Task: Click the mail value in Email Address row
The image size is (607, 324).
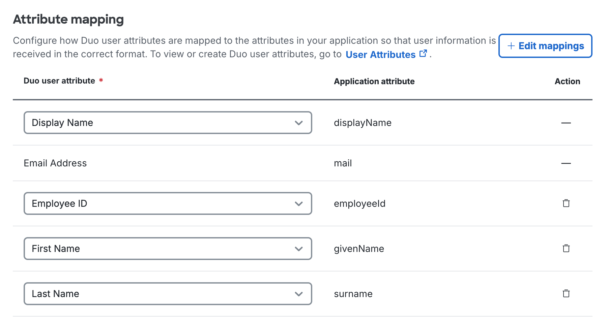Action: click(343, 163)
